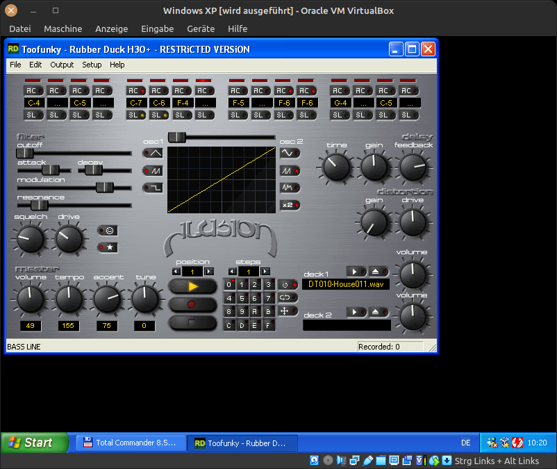Choose the sine waveform for osc 2
557x469 pixels.
point(289,153)
